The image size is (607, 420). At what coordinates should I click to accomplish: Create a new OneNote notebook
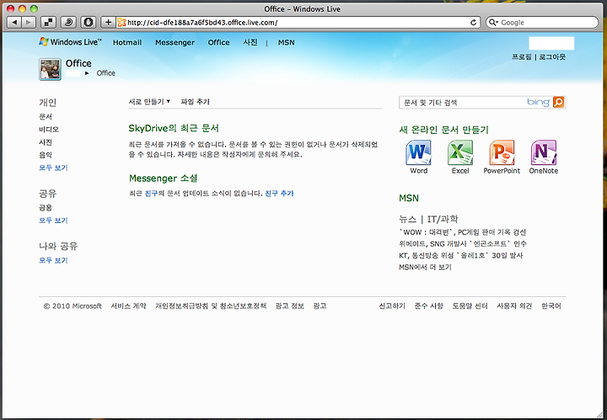544,157
